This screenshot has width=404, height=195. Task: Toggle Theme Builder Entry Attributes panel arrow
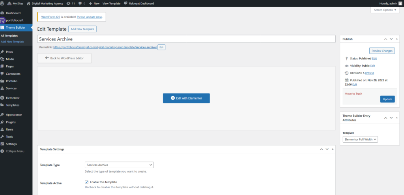[x=397, y=117]
